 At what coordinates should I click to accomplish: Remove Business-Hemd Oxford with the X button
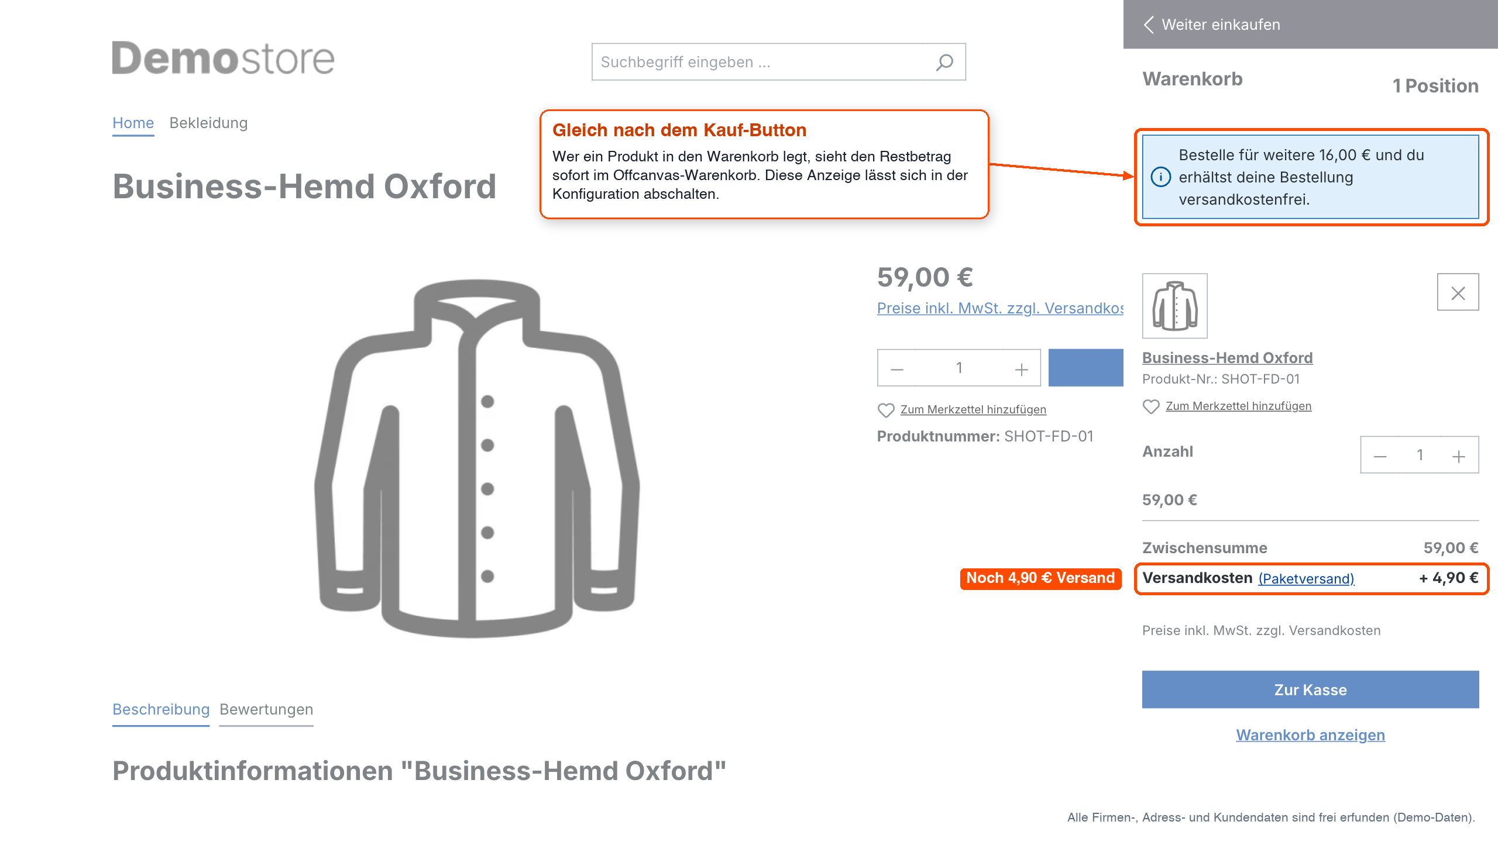point(1458,292)
